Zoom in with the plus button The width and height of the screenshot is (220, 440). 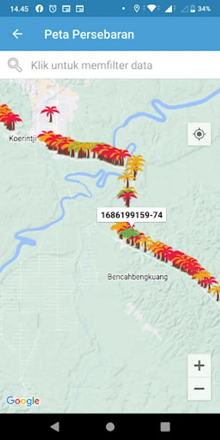(x=199, y=366)
